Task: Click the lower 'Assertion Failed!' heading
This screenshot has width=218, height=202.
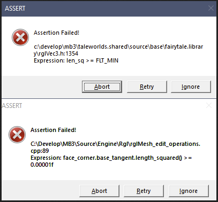Action: click(53, 130)
